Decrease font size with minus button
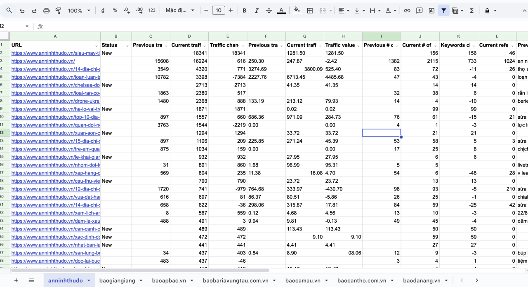528x287 pixels. click(x=206, y=10)
